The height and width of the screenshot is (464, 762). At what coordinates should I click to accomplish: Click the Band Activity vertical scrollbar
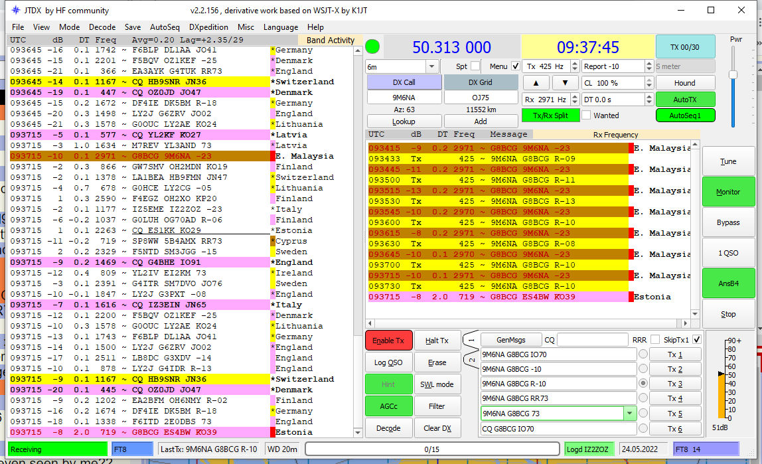(358, 241)
